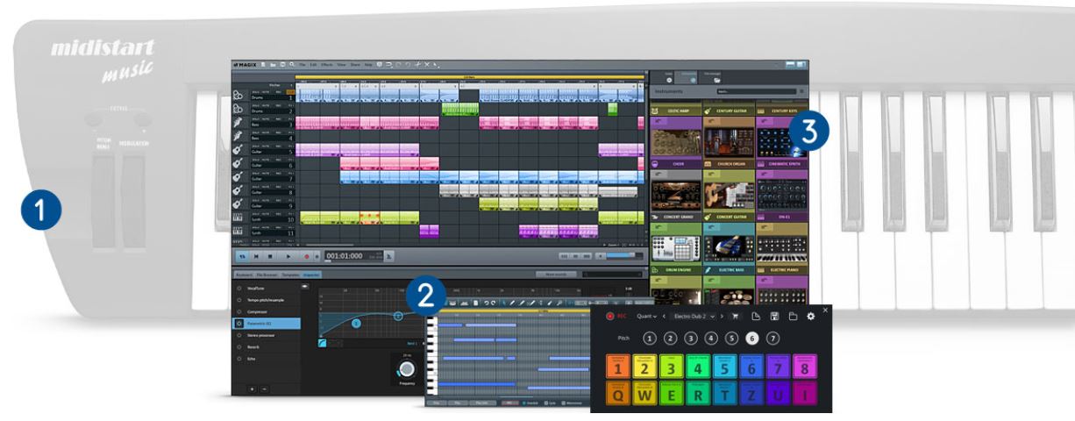
Task: Trigger the orange pad 1
Action: 618,367
